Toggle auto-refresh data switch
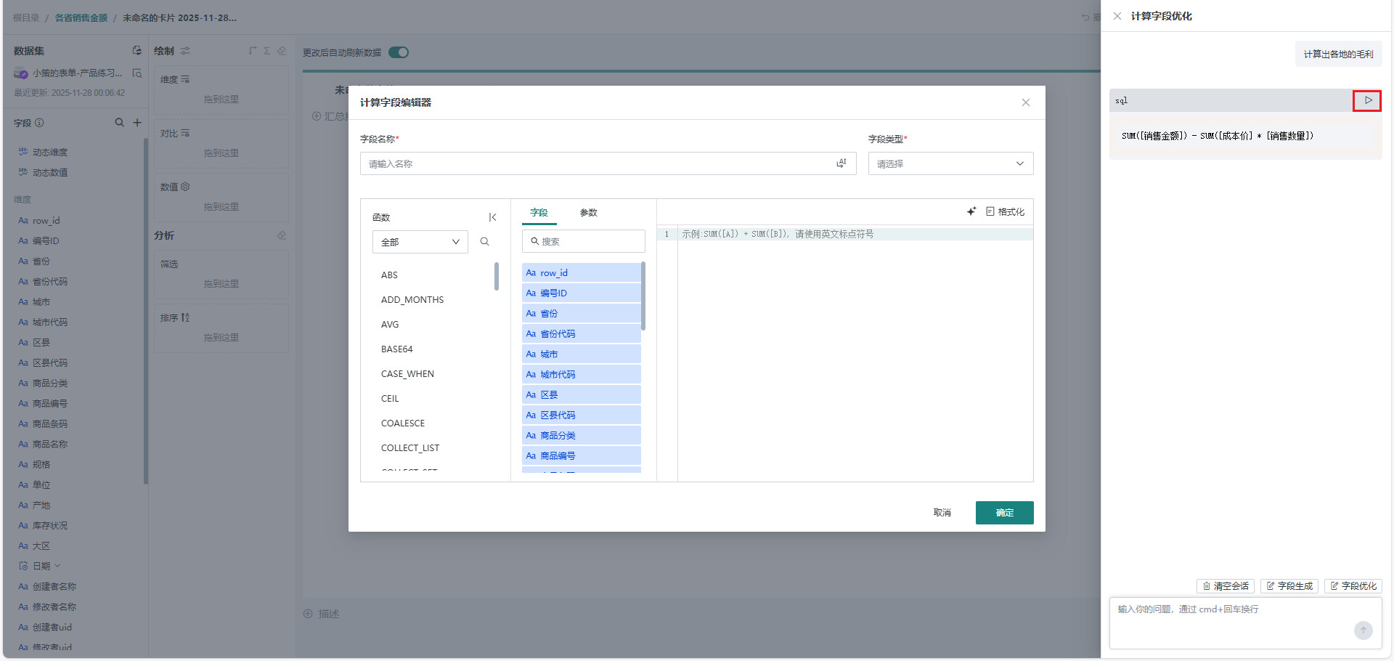Image resolution: width=1394 pixels, height=661 pixels. [x=399, y=52]
